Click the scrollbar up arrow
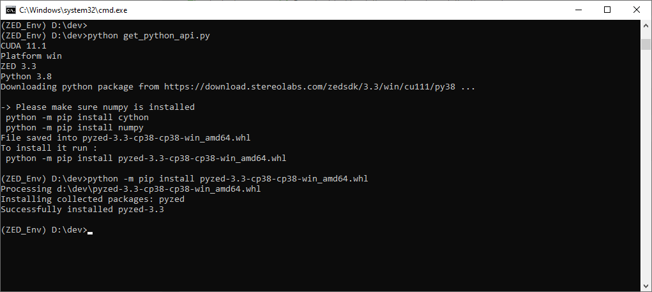 tap(646, 26)
